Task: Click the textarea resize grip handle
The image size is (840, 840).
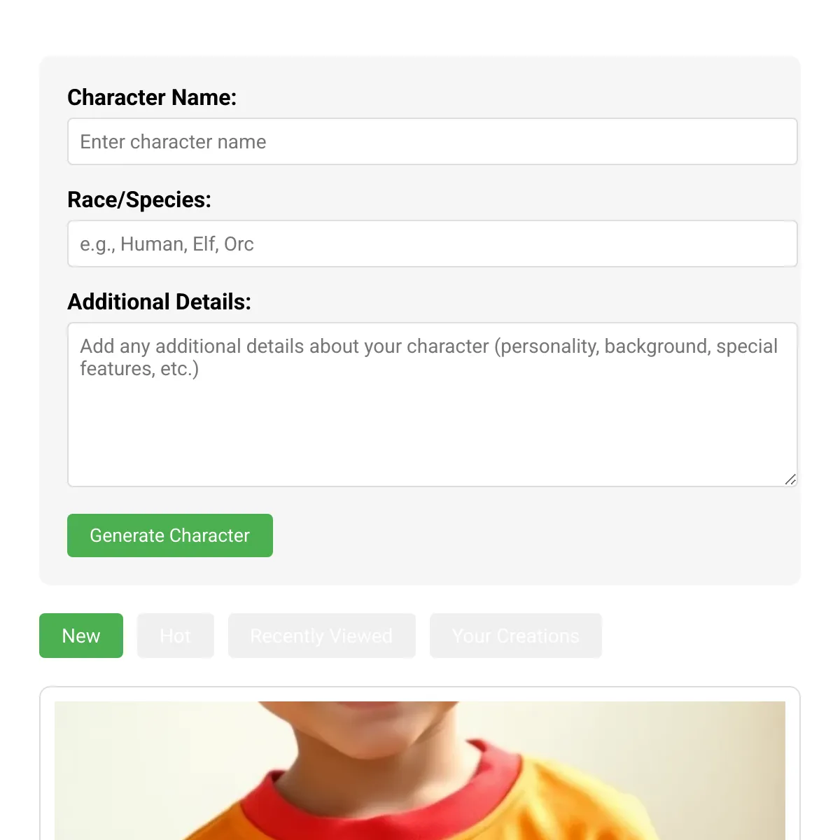Action: tap(790, 479)
